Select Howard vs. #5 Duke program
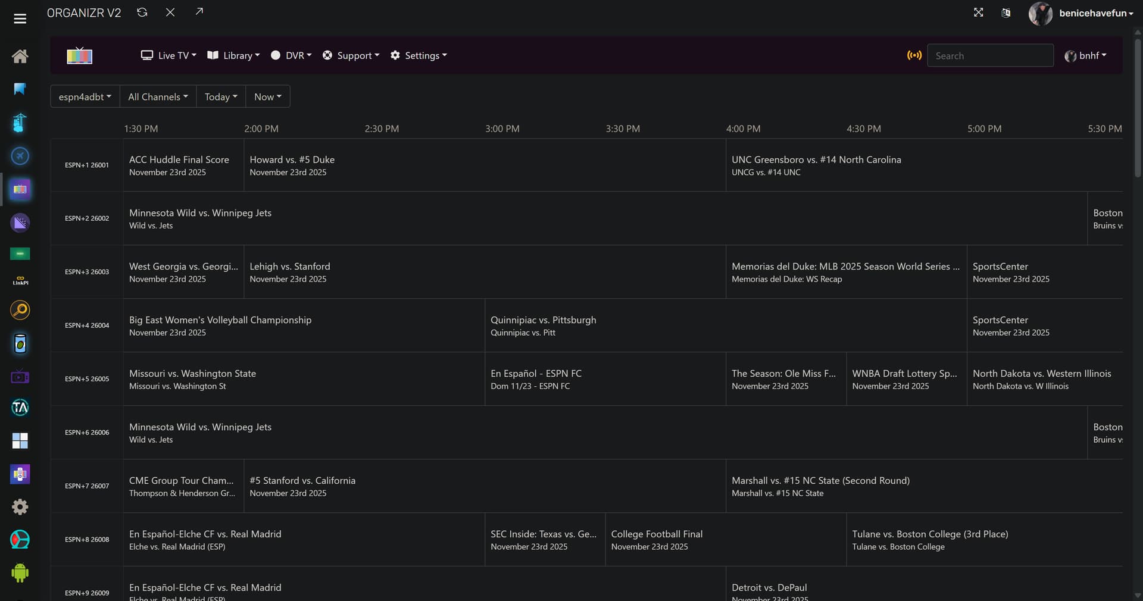The width and height of the screenshot is (1143, 601). [x=292, y=165]
